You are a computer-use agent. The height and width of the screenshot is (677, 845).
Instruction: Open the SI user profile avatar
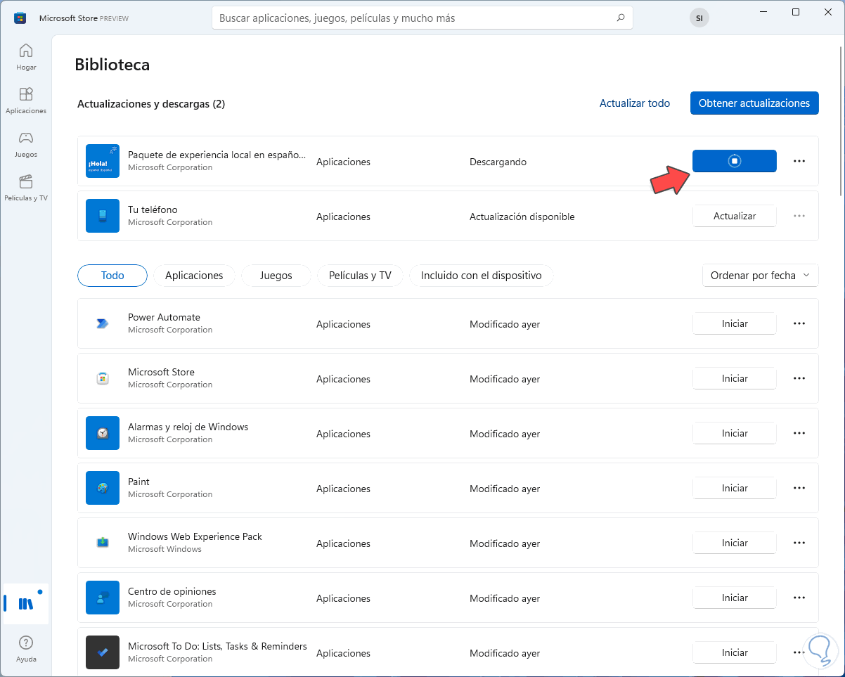point(699,19)
